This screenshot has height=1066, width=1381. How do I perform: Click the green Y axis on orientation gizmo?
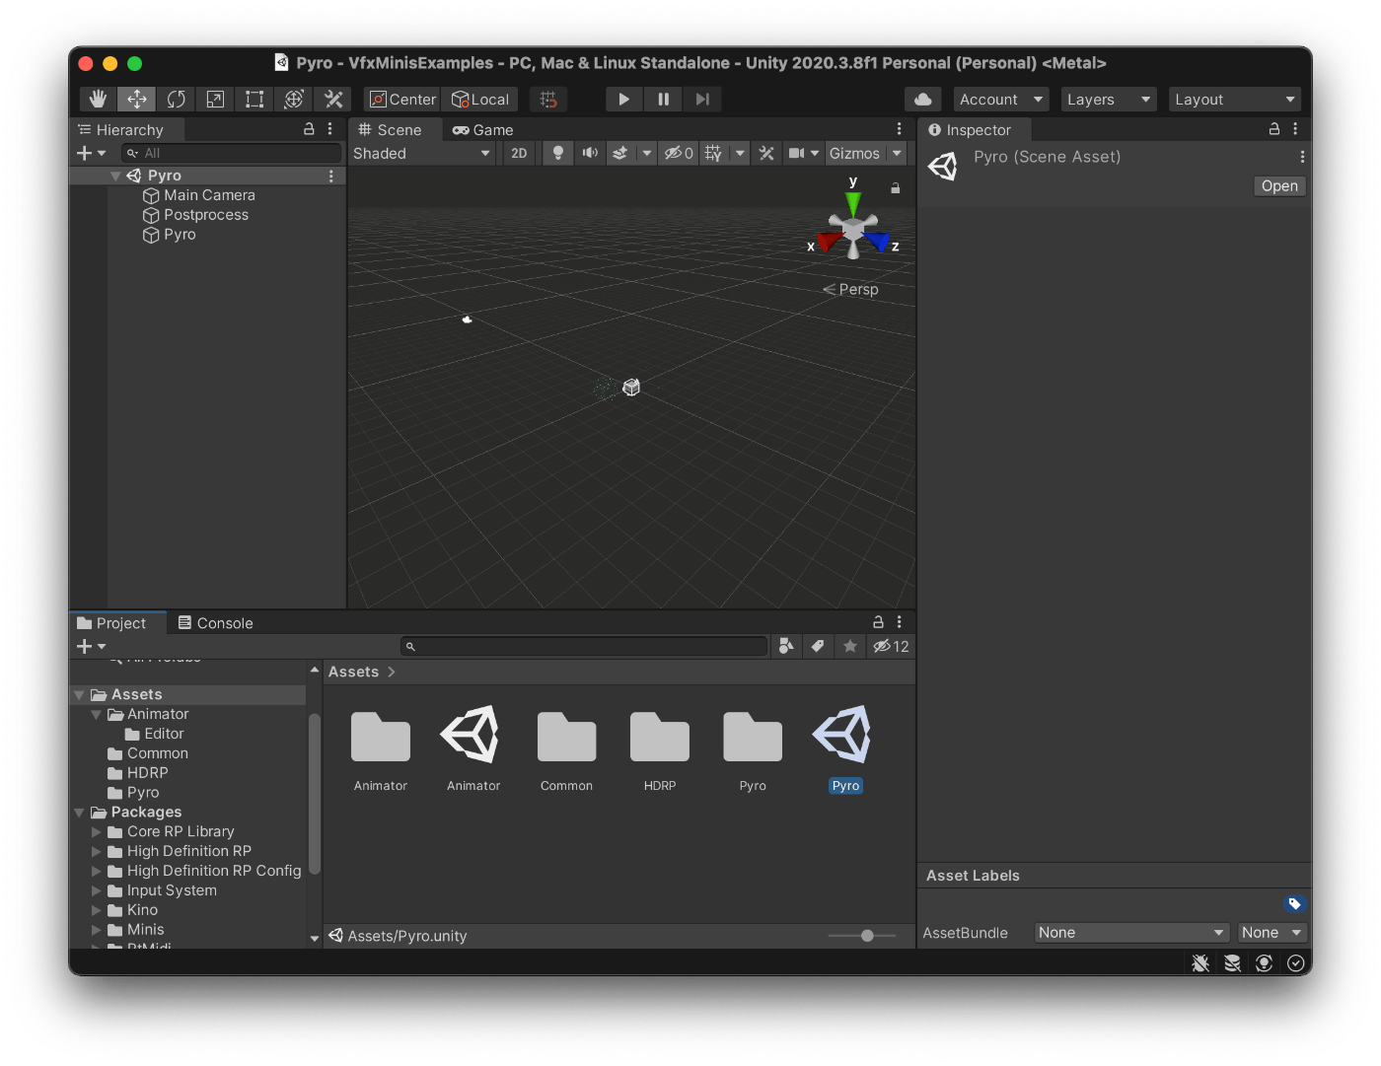point(853,203)
